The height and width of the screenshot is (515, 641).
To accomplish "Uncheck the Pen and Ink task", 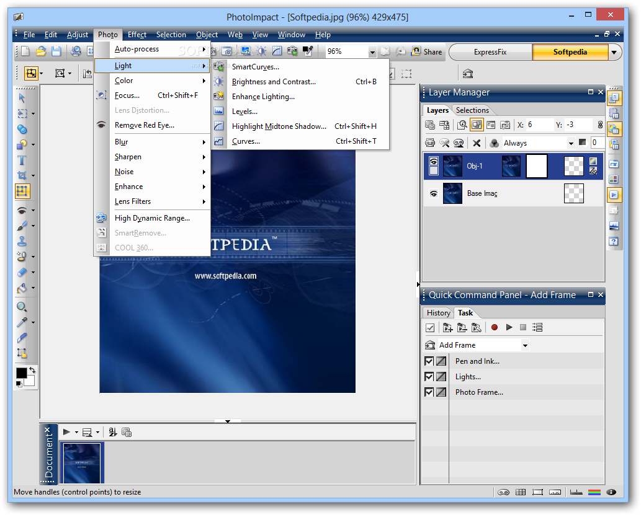I will coord(429,361).
